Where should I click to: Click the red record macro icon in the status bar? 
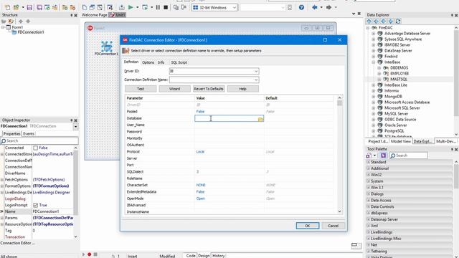click(89, 254)
